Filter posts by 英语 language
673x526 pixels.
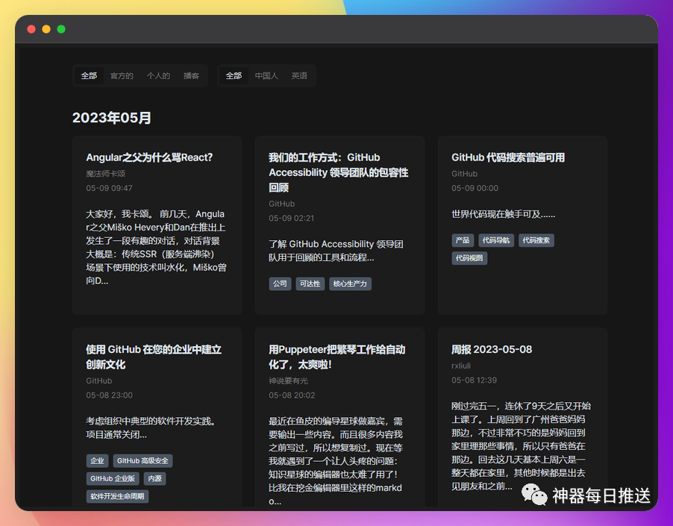point(299,75)
